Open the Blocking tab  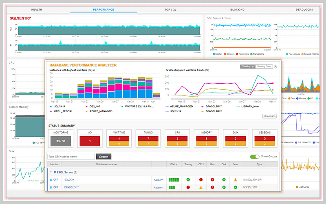click(237, 9)
